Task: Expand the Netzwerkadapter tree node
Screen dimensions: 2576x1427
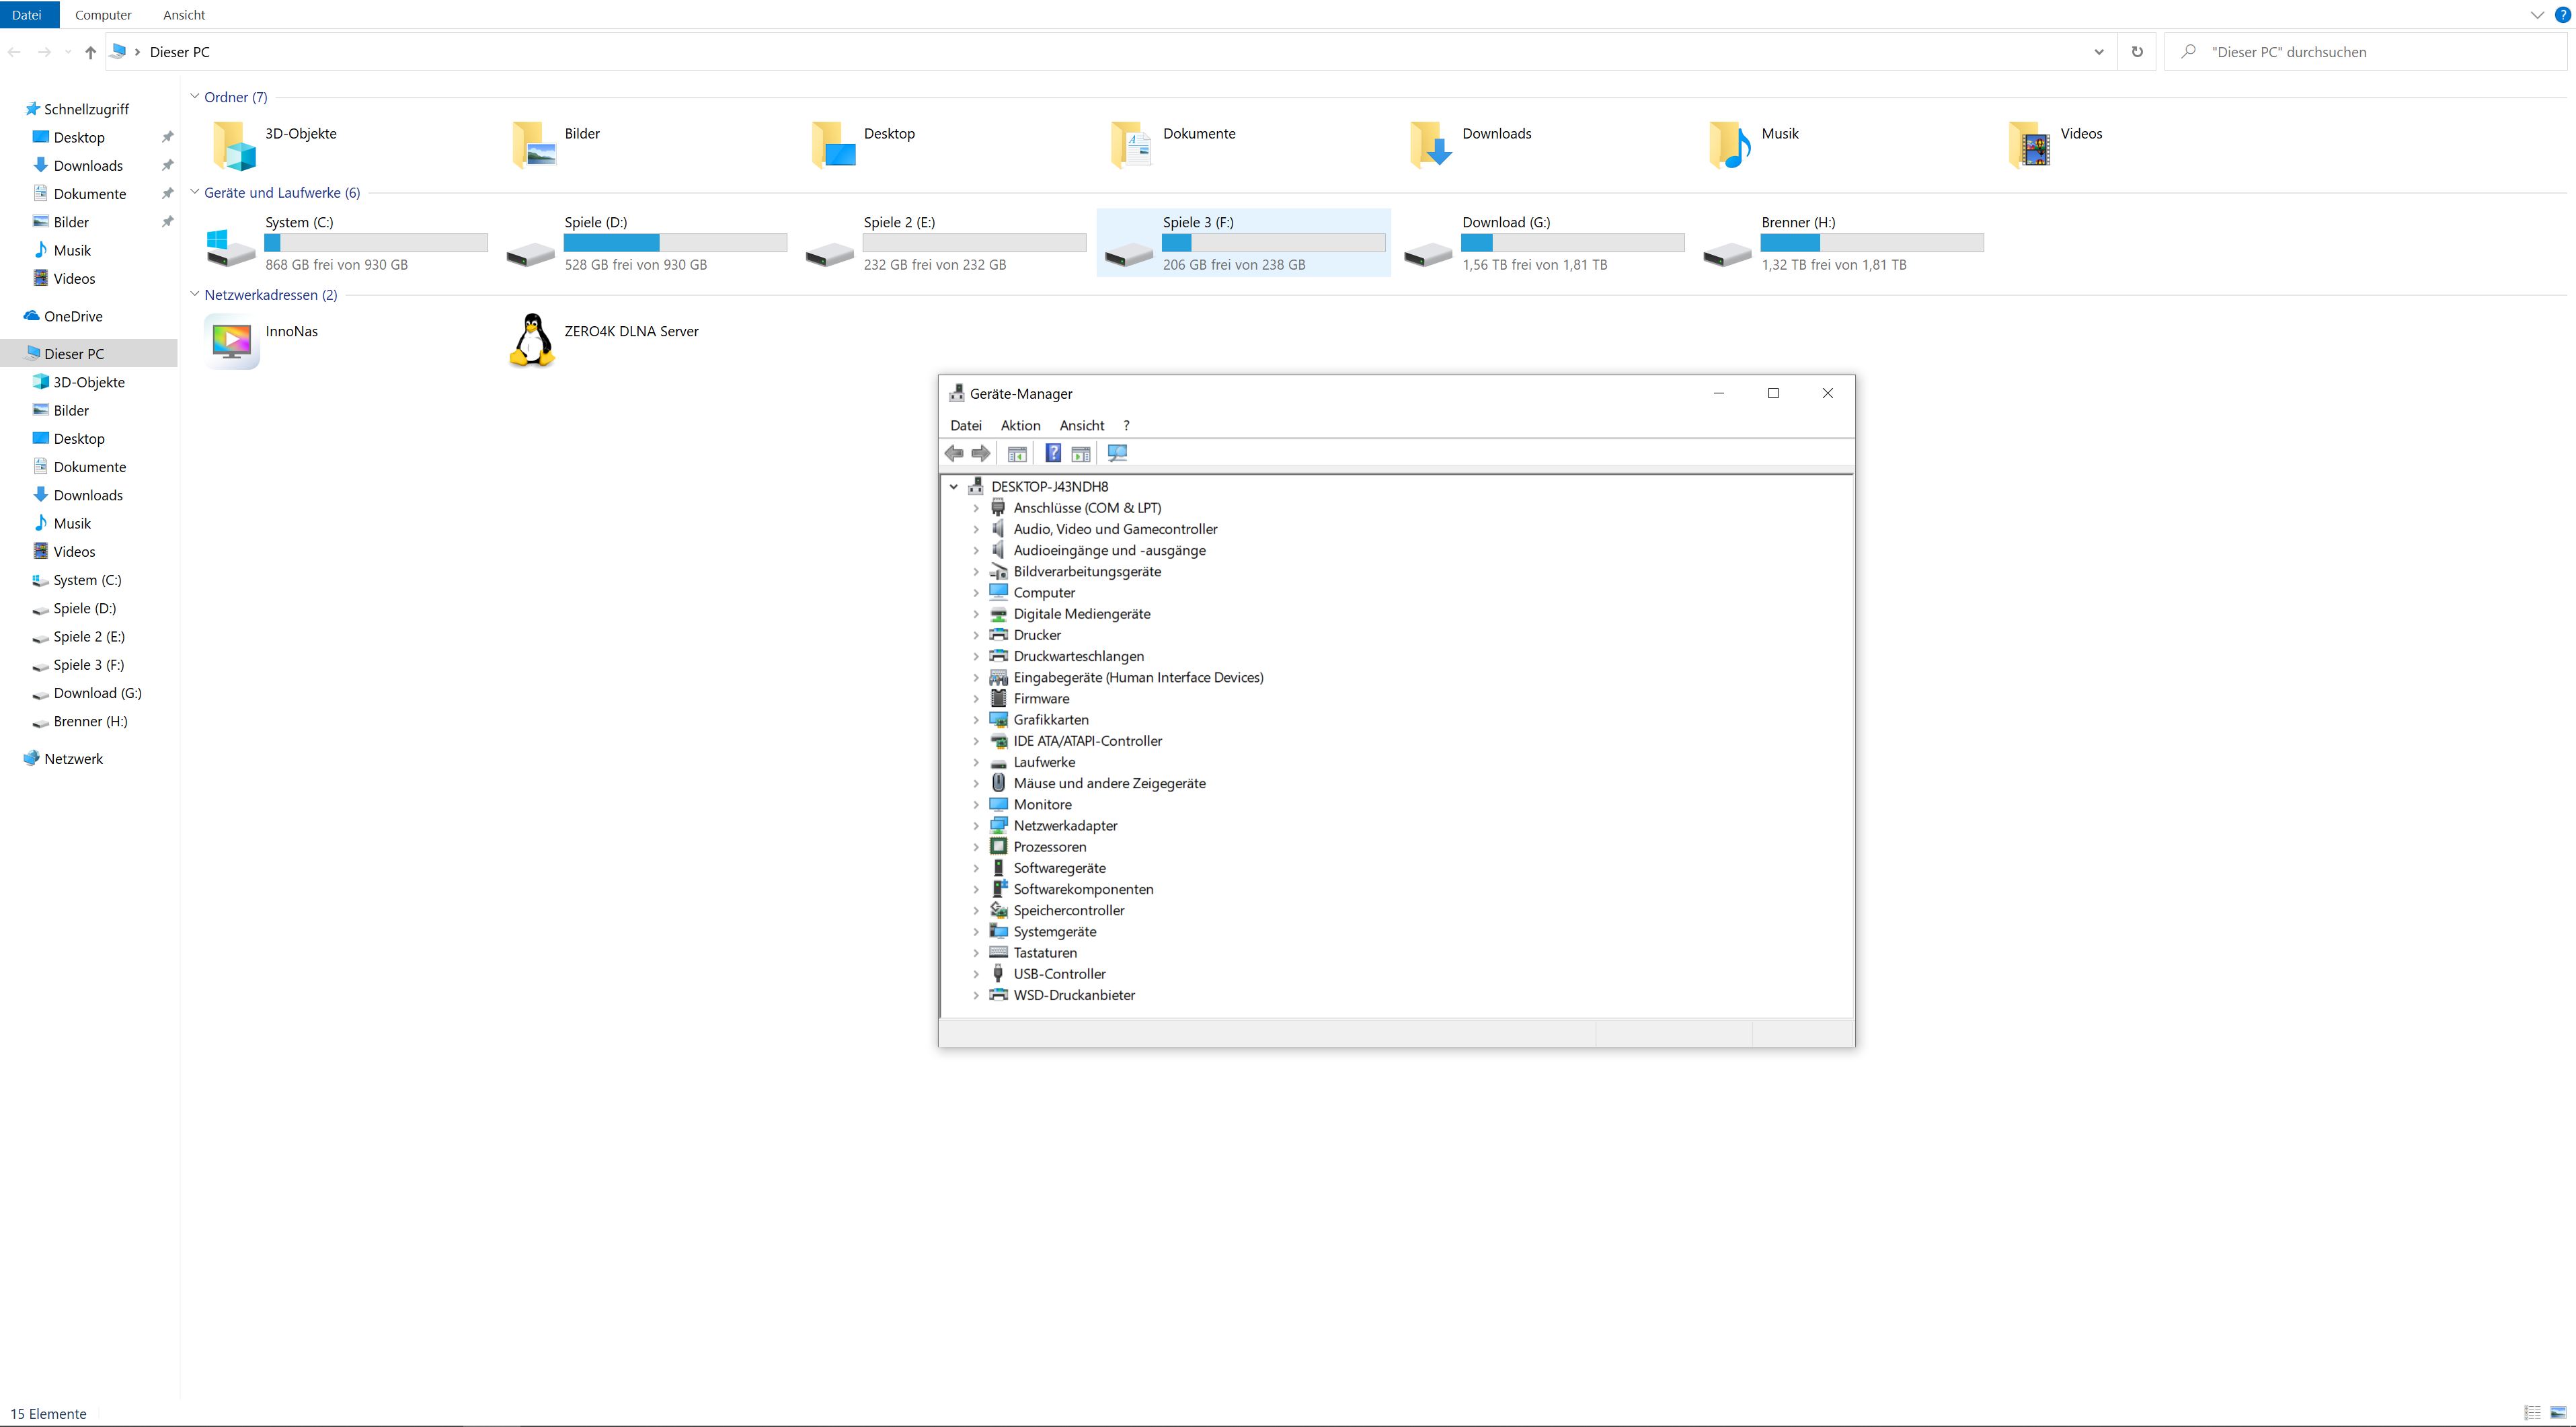Action: 976,826
